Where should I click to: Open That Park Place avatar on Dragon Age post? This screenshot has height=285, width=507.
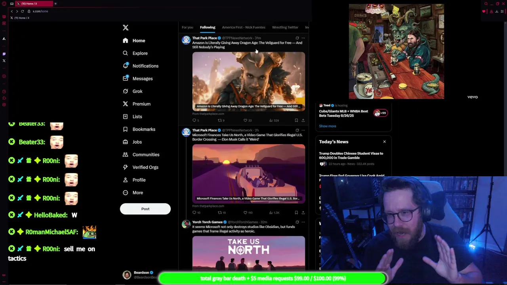pos(186,40)
